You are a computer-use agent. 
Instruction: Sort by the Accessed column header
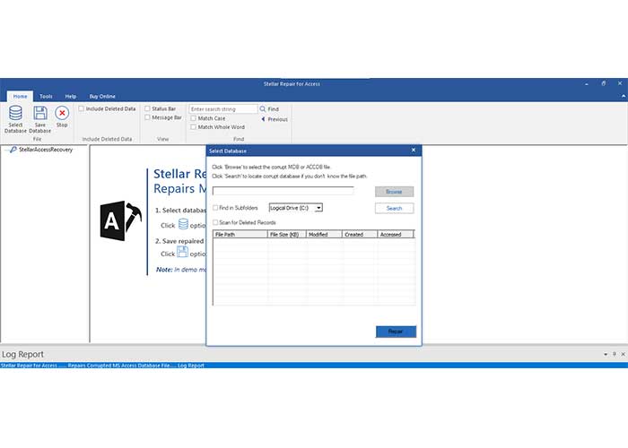(x=396, y=235)
